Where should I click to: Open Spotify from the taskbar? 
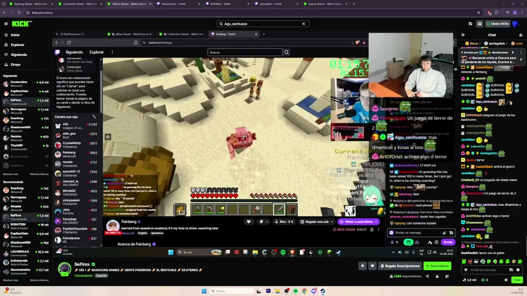(x=296, y=291)
